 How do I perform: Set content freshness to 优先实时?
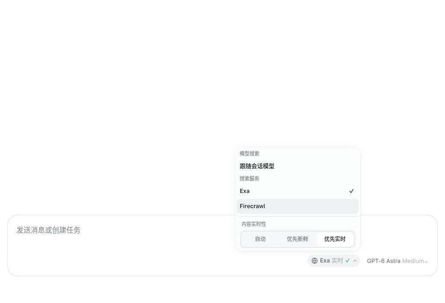[x=335, y=239]
